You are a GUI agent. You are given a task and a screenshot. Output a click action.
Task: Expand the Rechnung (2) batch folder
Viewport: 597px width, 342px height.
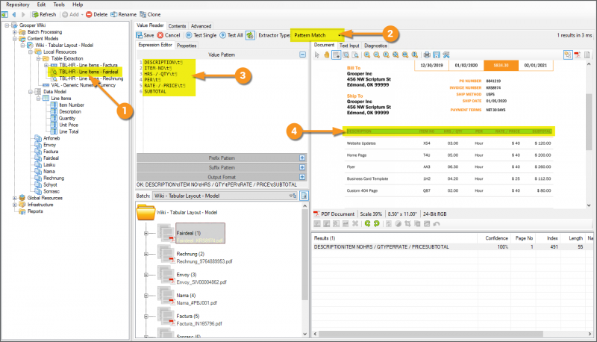[x=146, y=254]
